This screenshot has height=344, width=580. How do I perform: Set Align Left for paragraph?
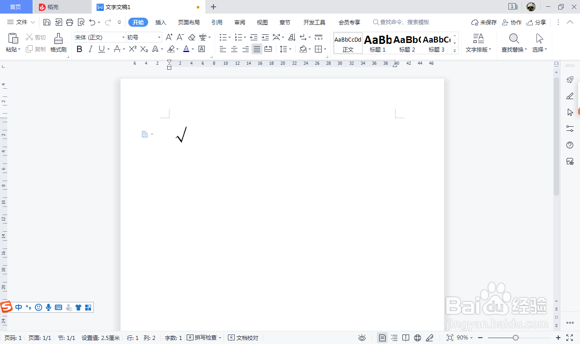tap(223, 49)
